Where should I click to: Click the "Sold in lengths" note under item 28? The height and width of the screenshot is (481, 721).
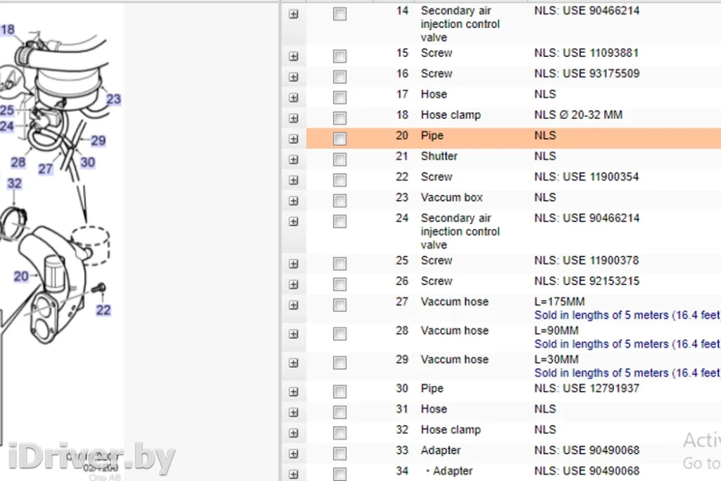tap(627, 344)
